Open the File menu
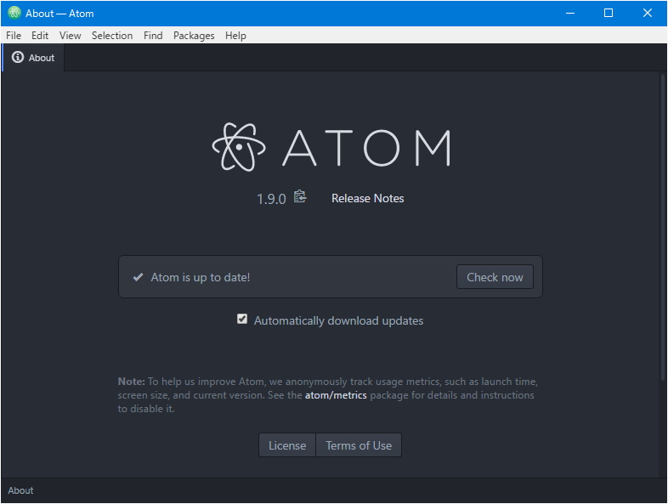668x504 pixels. (14, 36)
